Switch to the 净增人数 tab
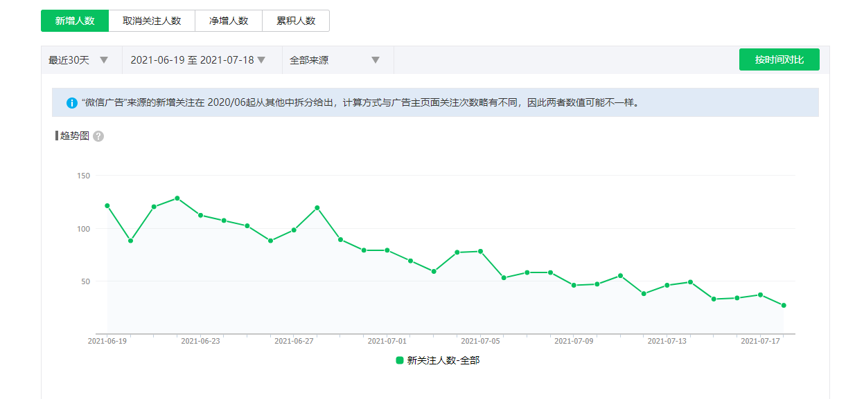This screenshot has height=399, width=855. (x=229, y=21)
